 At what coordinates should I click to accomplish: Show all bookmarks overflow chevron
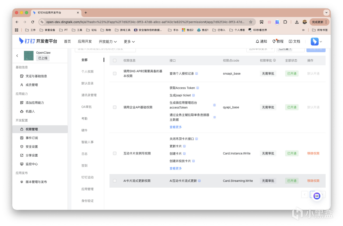(303, 30)
